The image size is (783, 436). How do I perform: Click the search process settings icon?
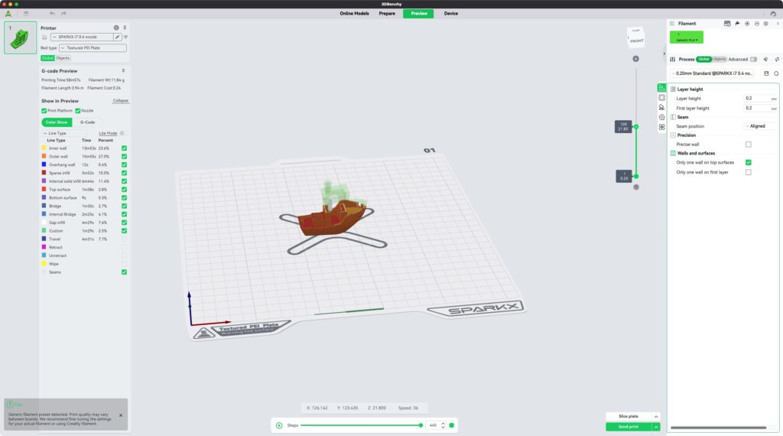point(776,73)
